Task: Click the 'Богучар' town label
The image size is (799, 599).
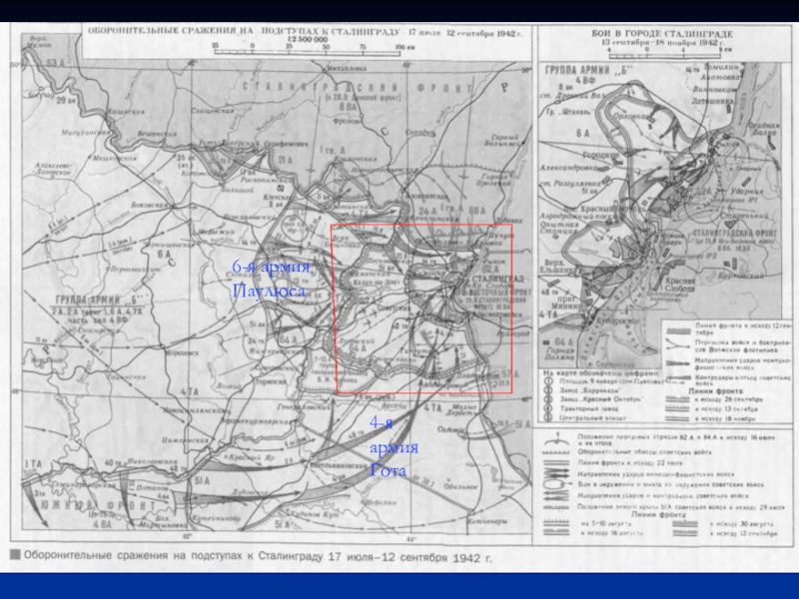Action: [40, 95]
